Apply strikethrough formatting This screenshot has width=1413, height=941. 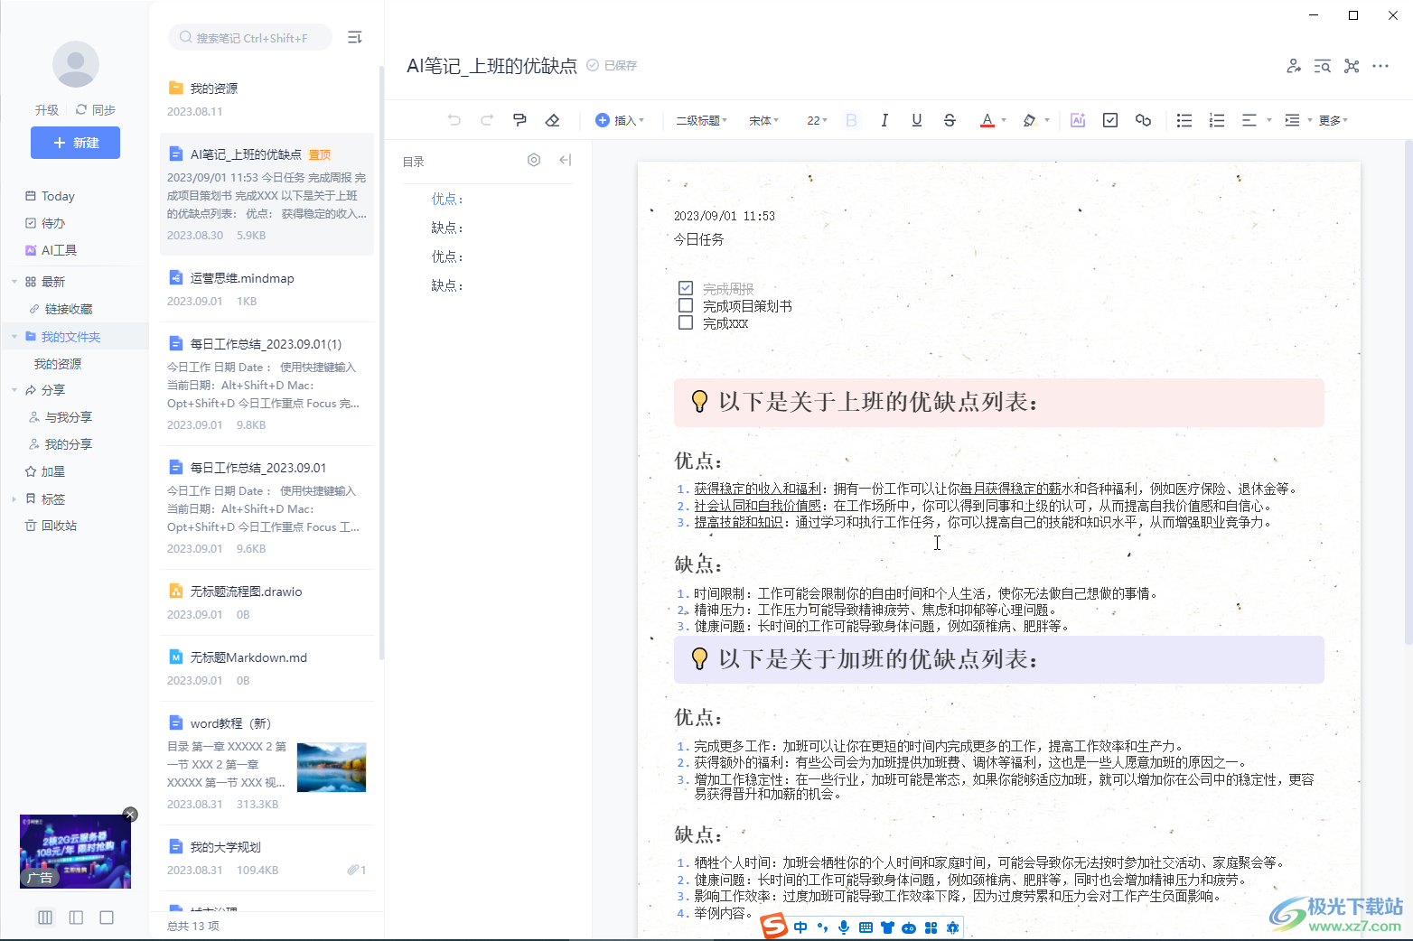(x=950, y=120)
